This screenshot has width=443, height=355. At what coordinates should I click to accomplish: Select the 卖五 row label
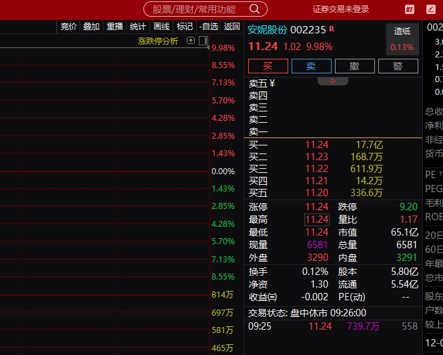pos(258,83)
